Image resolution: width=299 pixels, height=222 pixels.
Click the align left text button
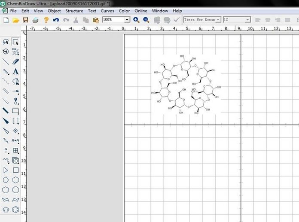(x=258, y=20)
